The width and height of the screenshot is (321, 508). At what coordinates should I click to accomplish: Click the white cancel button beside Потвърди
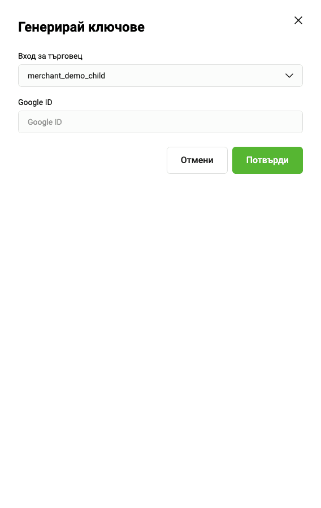tap(197, 160)
